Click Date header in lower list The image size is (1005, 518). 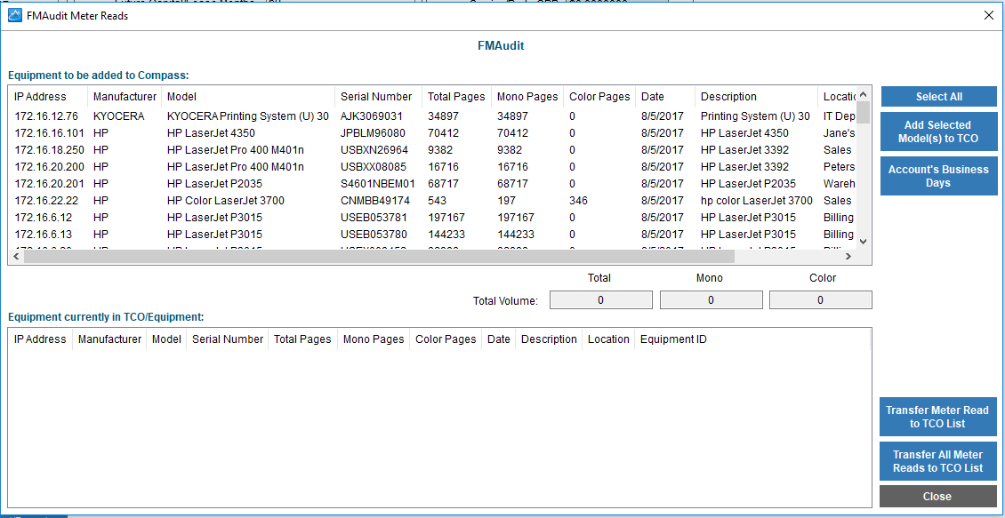(499, 339)
